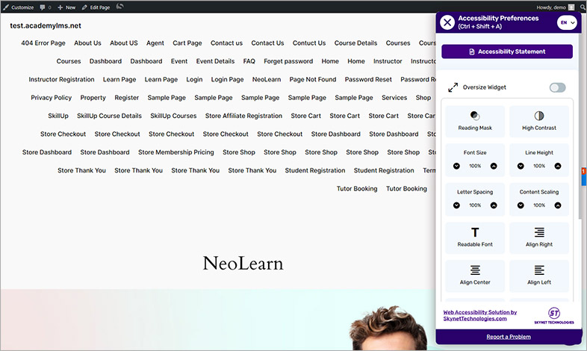This screenshot has width=587, height=351.
Task: Open the Page Not Found nav link
Action: point(313,79)
